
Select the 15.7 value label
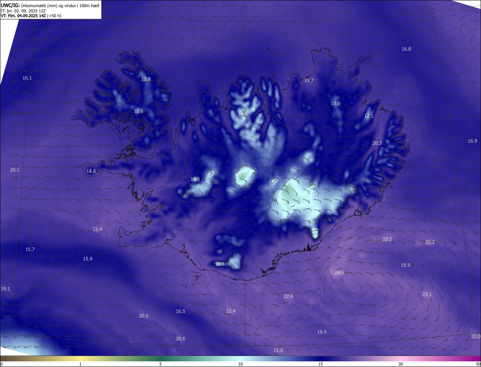(x=30, y=250)
